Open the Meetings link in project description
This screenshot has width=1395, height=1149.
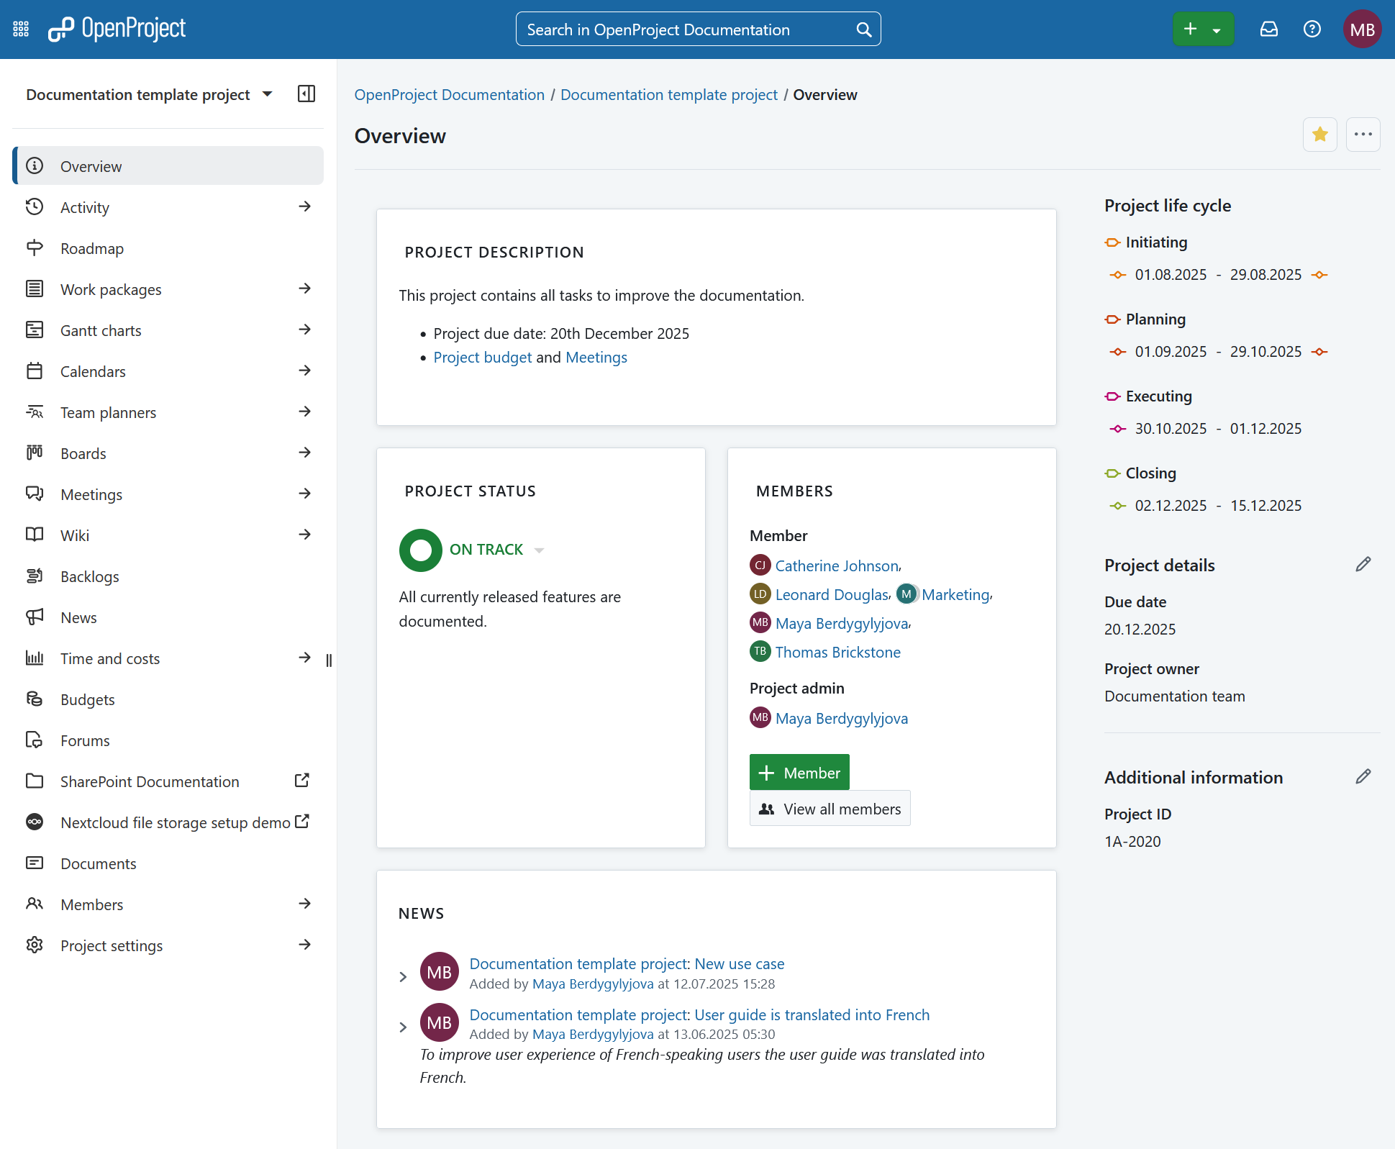(x=596, y=358)
